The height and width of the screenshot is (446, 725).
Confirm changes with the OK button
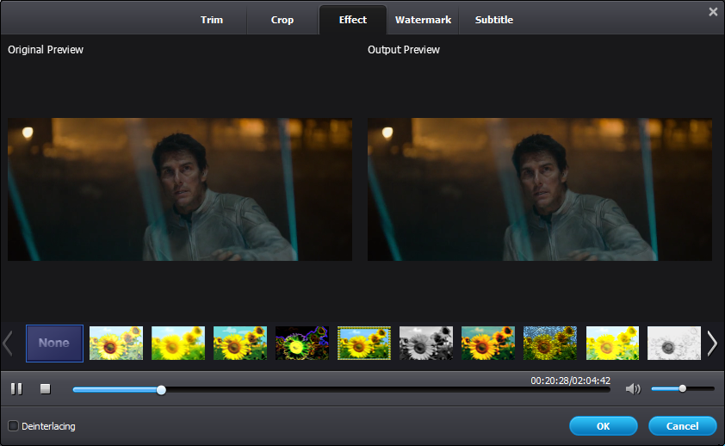(x=604, y=426)
